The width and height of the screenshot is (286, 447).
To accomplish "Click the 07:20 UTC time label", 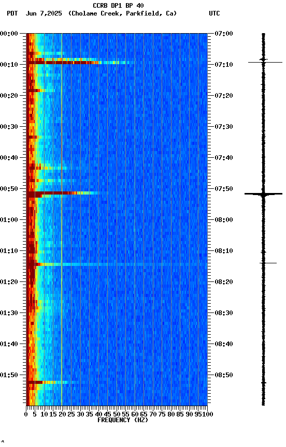I will click(224, 96).
